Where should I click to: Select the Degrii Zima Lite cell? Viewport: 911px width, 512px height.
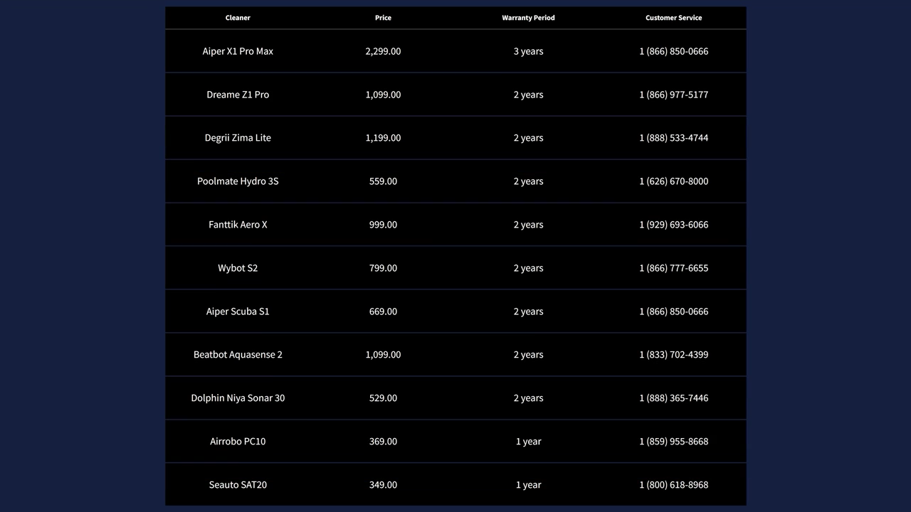coord(238,138)
